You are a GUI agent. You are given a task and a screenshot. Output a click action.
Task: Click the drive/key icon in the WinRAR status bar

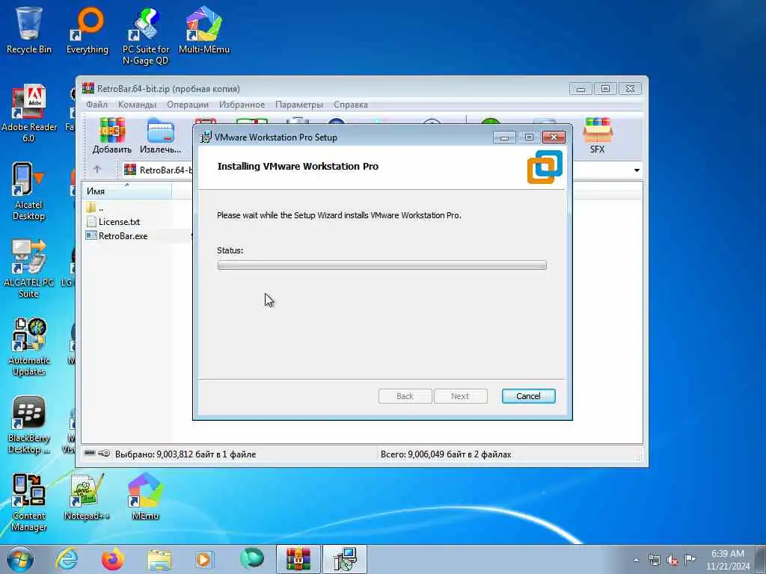click(x=97, y=454)
